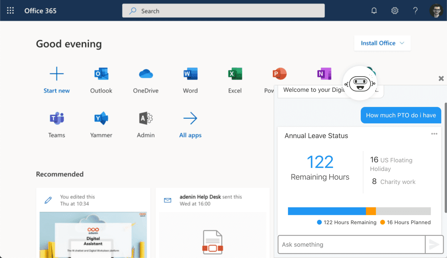Click the Digital Assistant robot avatar

[360, 84]
